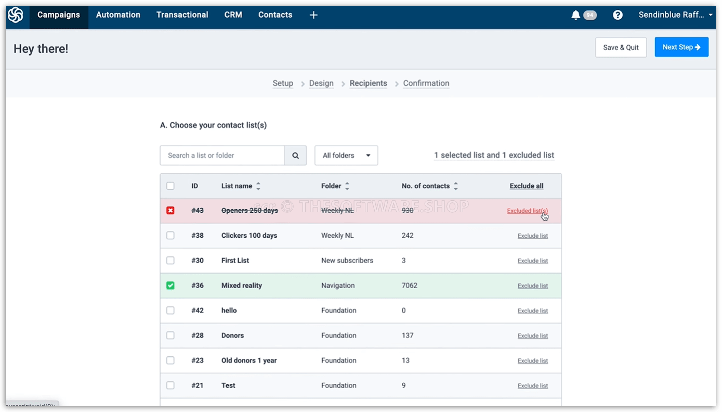This screenshot has width=722, height=412.
Task: Click the #38 ID cell
Action: click(198, 236)
